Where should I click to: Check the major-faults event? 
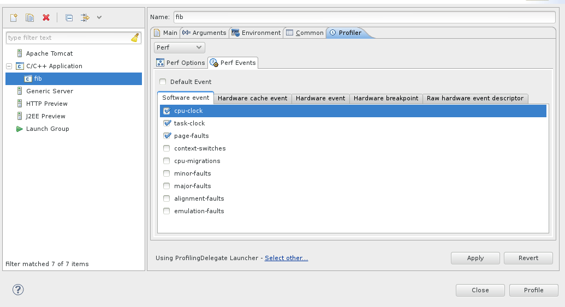[166, 186]
